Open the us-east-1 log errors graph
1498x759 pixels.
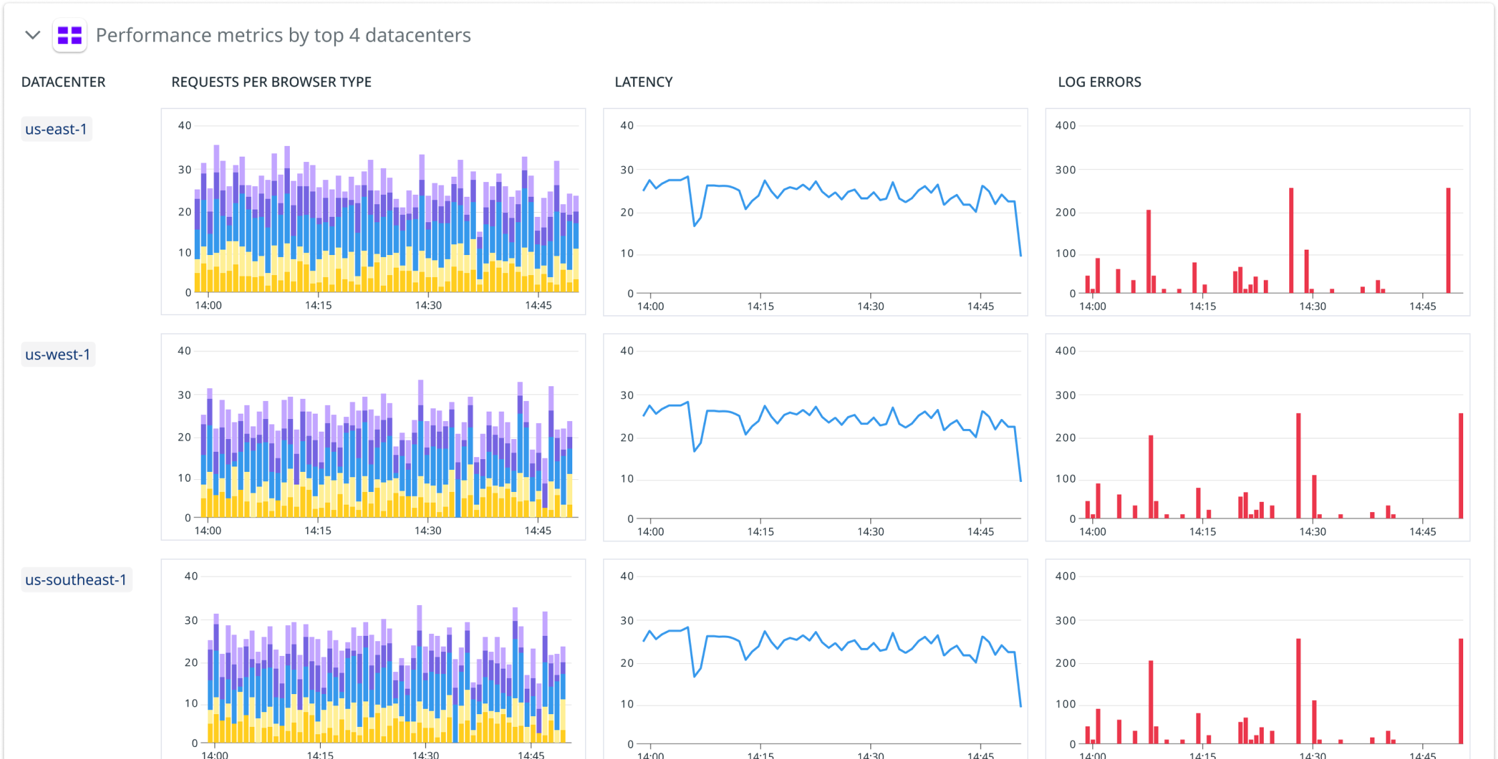click(x=1257, y=212)
